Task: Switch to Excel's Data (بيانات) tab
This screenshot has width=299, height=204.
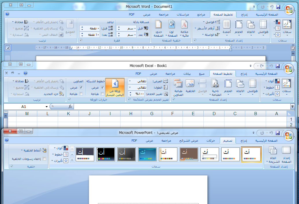Action: (187, 74)
